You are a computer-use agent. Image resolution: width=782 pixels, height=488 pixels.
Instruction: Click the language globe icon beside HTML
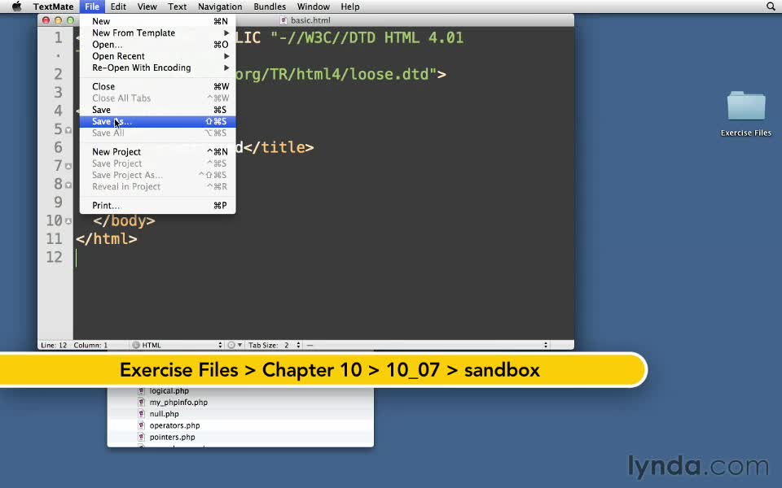(136, 345)
